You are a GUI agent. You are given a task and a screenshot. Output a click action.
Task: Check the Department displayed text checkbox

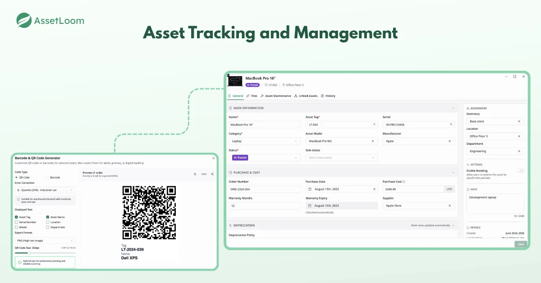pos(48,227)
